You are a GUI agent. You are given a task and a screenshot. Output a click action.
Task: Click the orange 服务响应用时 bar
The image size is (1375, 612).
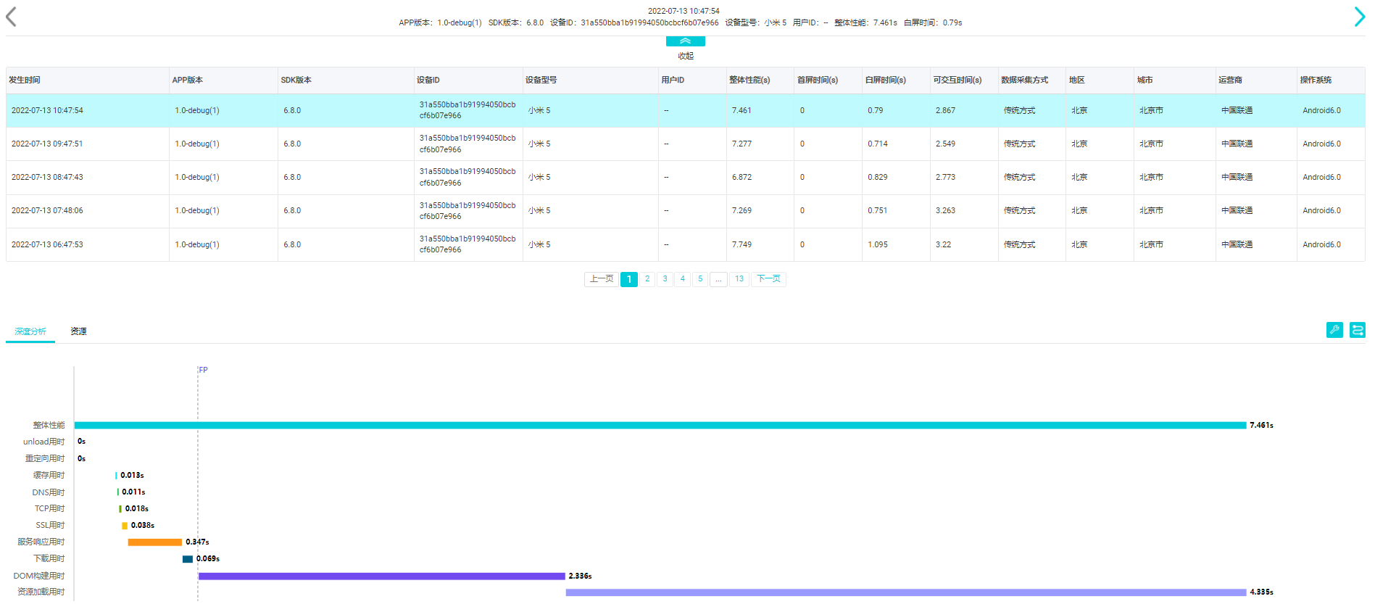[154, 542]
